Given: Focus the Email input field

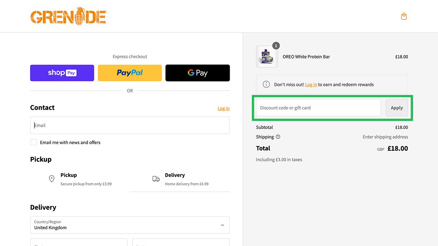Looking at the screenshot, I should coord(130,125).
